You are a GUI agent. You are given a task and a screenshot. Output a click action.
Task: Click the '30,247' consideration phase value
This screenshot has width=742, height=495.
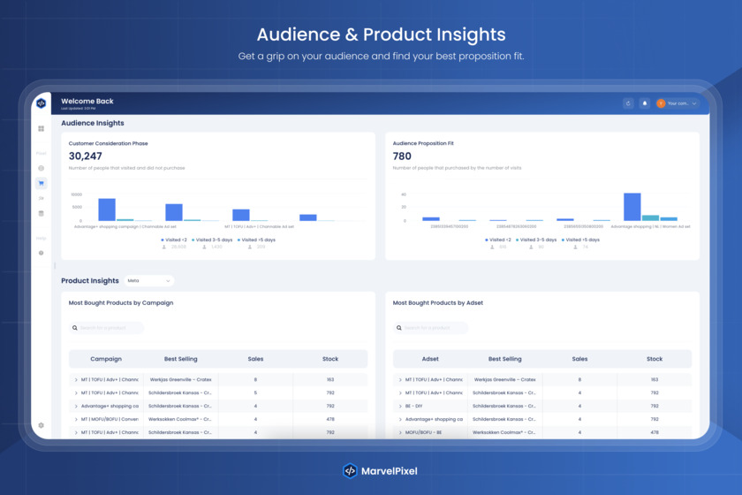click(x=85, y=156)
